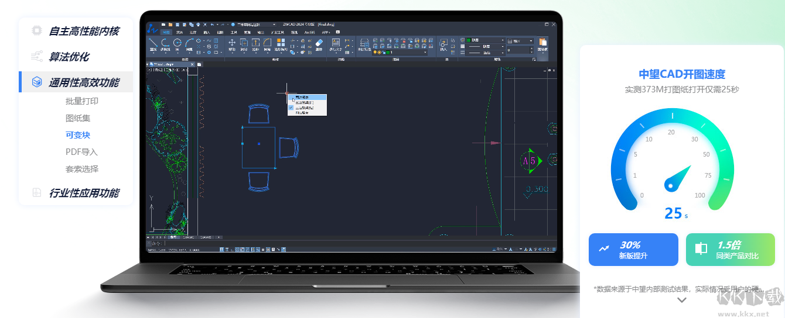The image size is (785, 318).
Task: Expand more content with bottom chevron arrow
Action: point(681,300)
